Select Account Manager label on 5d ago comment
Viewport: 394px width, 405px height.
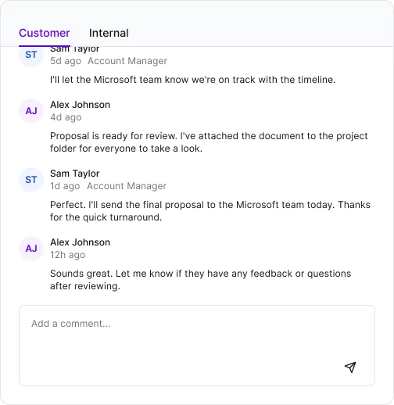[x=127, y=61]
